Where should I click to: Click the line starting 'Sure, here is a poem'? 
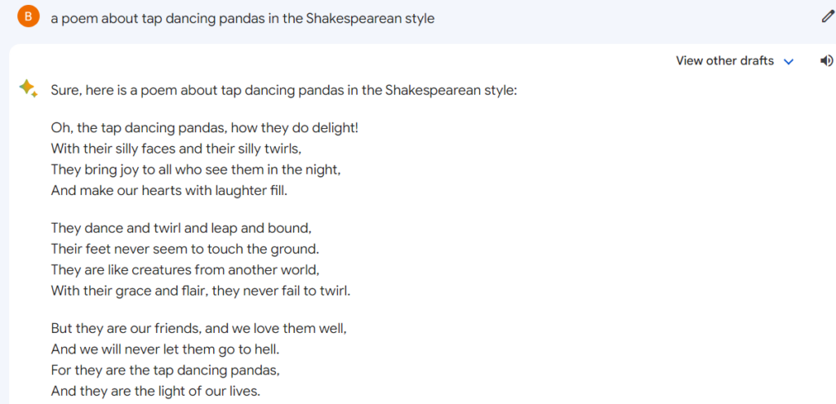click(283, 90)
